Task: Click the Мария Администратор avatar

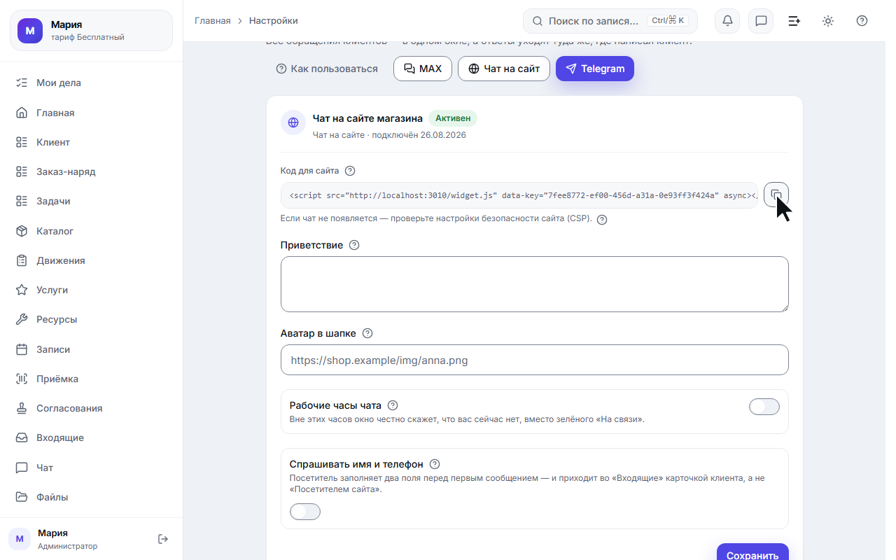Action: pos(20,539)
